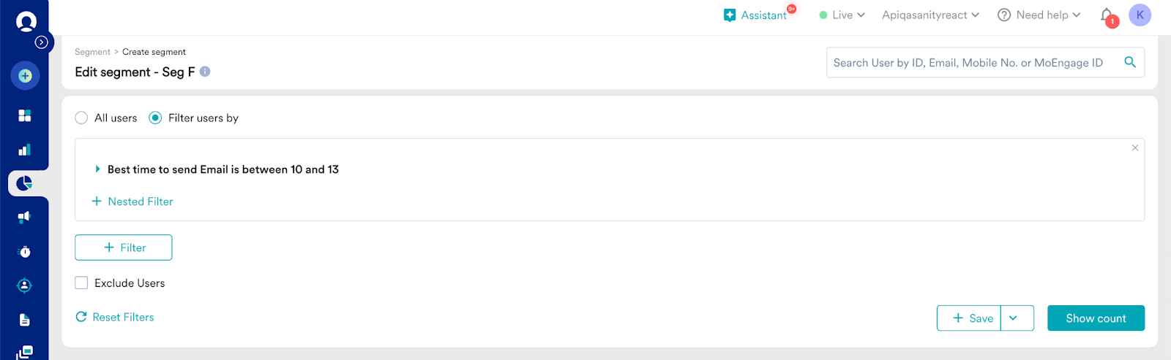Open the Live environment dropdown
The height and width of the screenshot is (360, 1171).
pyautogui.click(x=842, y=15)
